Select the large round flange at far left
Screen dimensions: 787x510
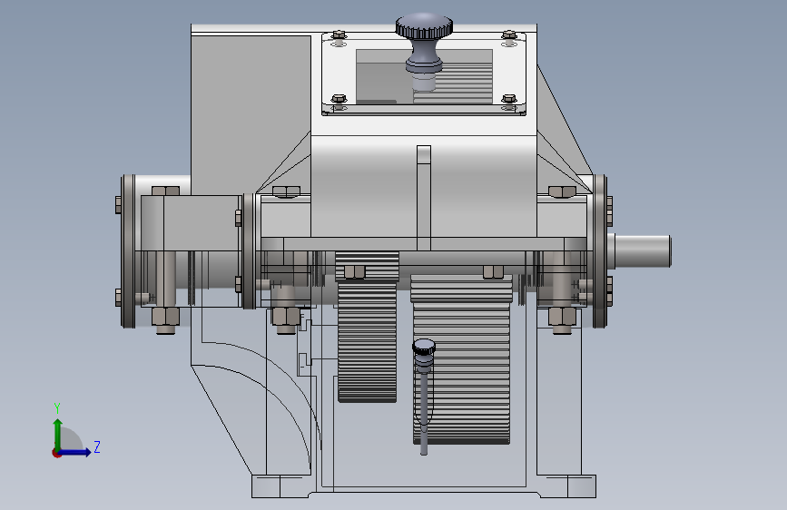[129, 251]
